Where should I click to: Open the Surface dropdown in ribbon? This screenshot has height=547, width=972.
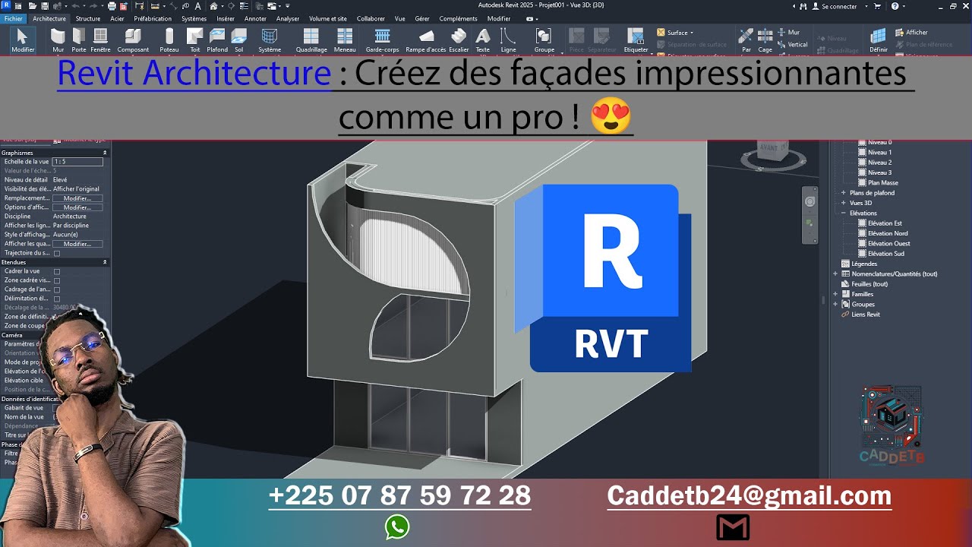tap(675, 33)
